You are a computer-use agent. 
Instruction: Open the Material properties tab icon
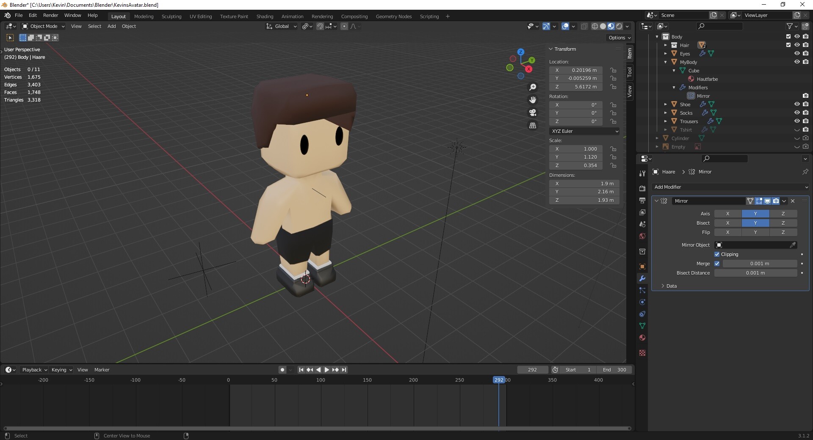point(642,338)
